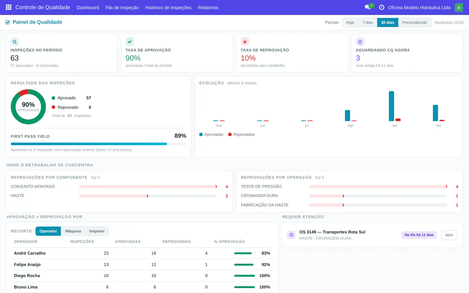Click the Diego Rocha operator row name

pyautogui.click(x=27, y=276)
